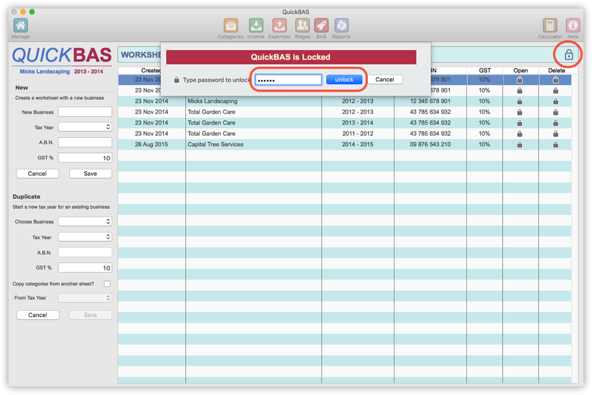Save the new business worksheet
Image resolution: width=592 pixels, height=395 pixels.
pyautogui.click(x=90, y=174)
